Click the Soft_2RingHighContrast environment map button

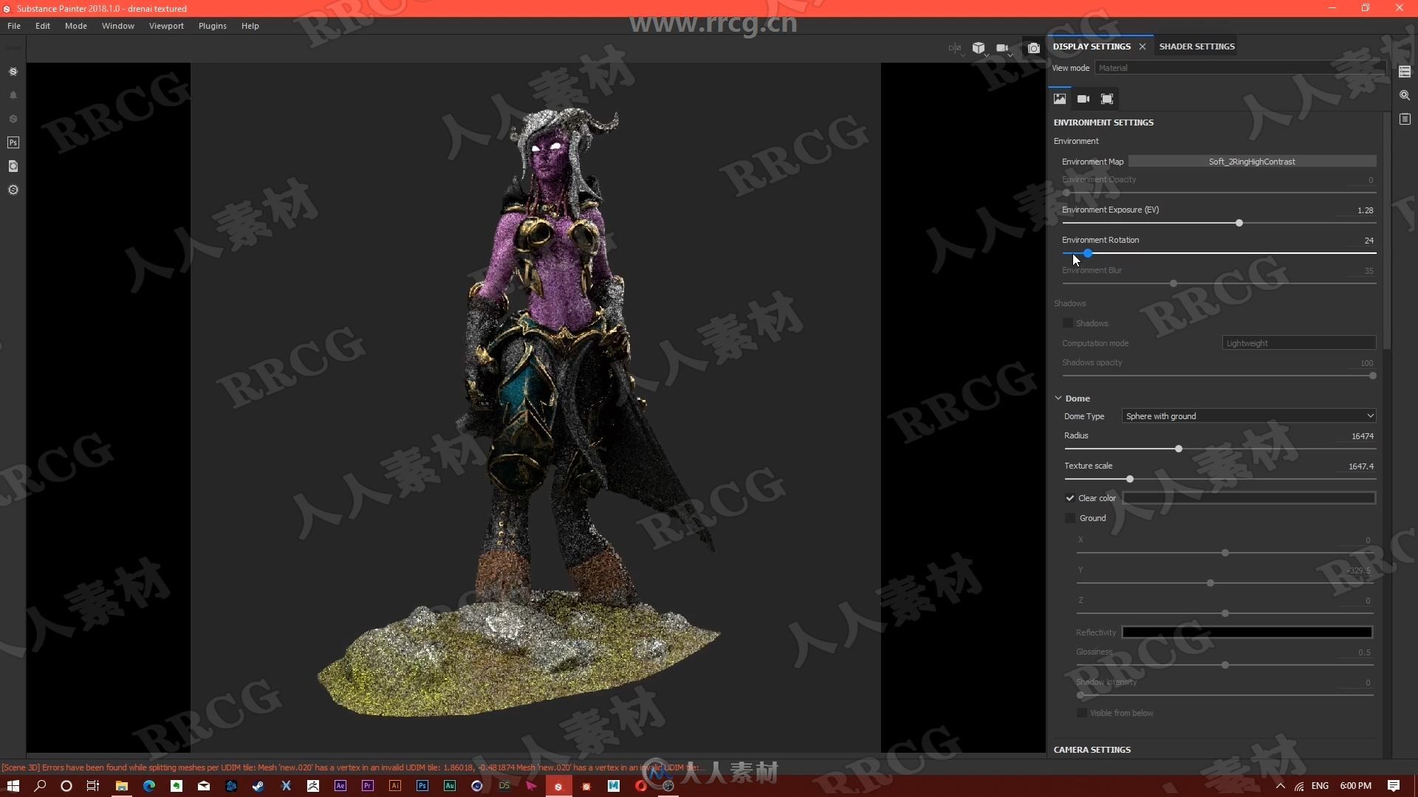(x=1252, y=162)
